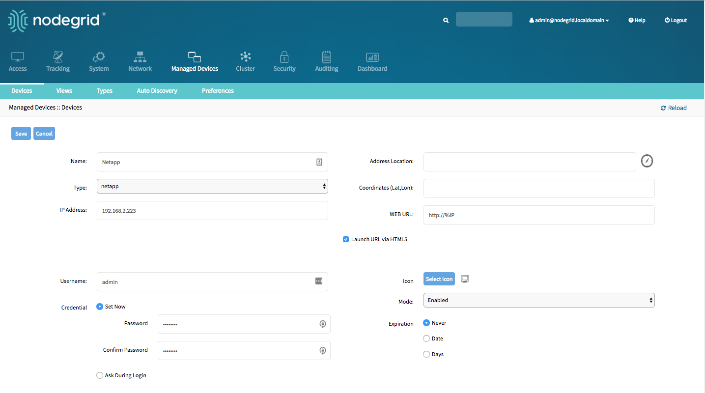
Task: Choose Days expiration
Action: tap(426, 354)
